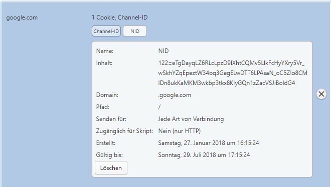Image resolution: width=331 pixels, height=187 pixels.
Task: Click the Löschen button
Action: pos(111,168)
